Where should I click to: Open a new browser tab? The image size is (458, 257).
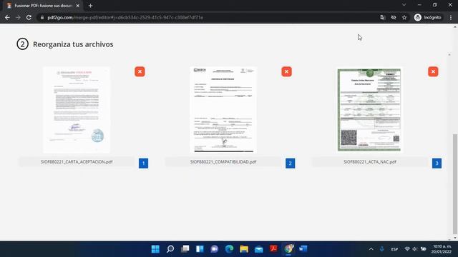[91, 6]
